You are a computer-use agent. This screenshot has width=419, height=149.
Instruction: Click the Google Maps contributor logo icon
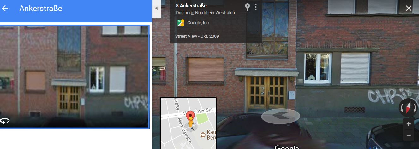coord(181,23)
